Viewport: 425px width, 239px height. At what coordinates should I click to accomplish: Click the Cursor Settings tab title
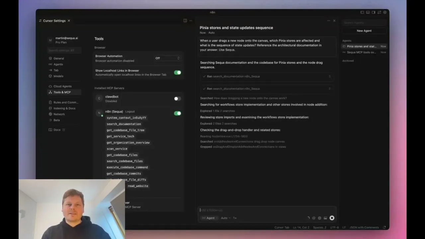click(x=54, y=21)
